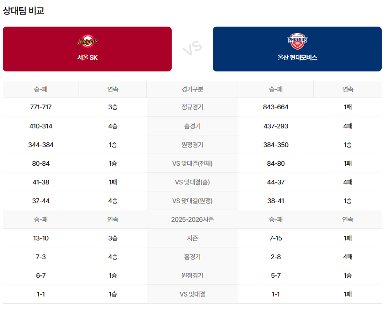Select the 경기구분 column header
The image size is (385, 310).
(x=192, y=89)
